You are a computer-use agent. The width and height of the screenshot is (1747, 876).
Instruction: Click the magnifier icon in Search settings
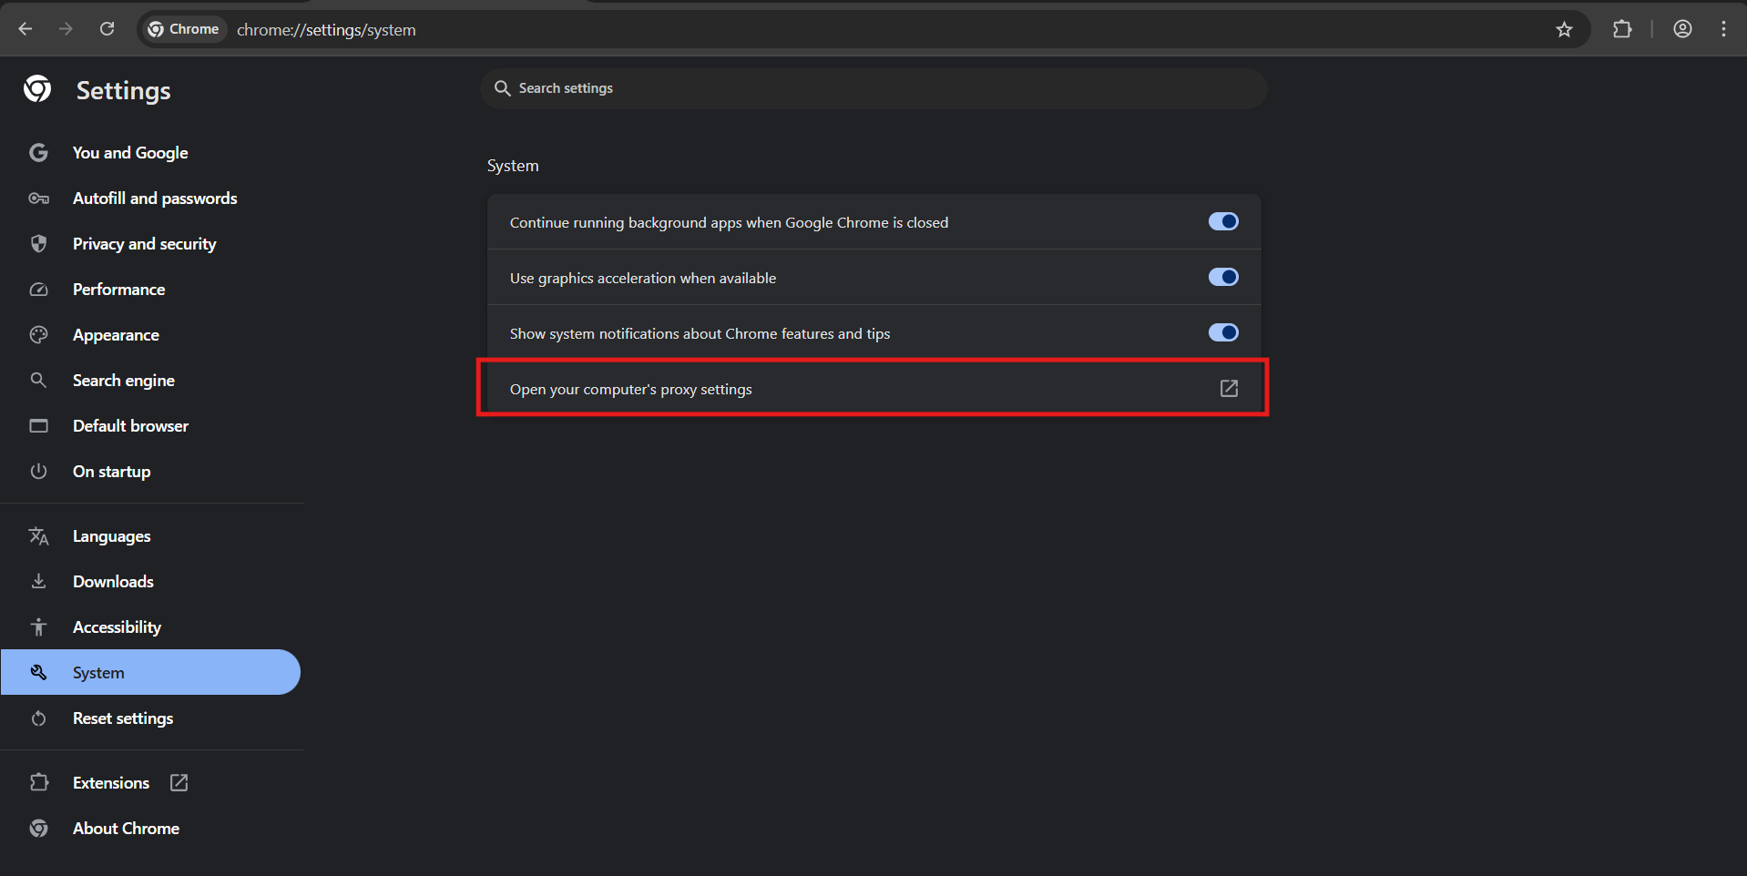502,88
